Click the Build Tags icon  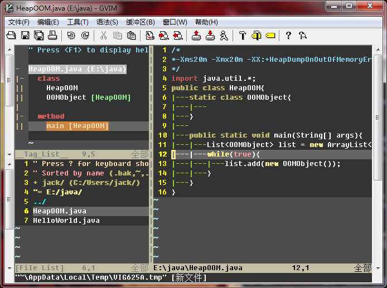point(257,36)
